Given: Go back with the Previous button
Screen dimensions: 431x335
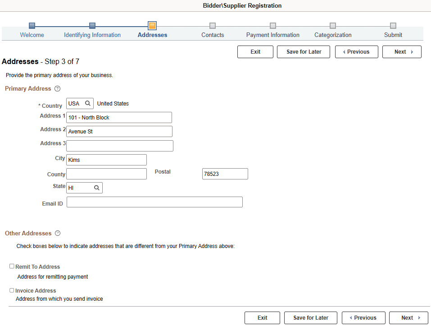Looking at the screenshot, I should tap(356, 51).
